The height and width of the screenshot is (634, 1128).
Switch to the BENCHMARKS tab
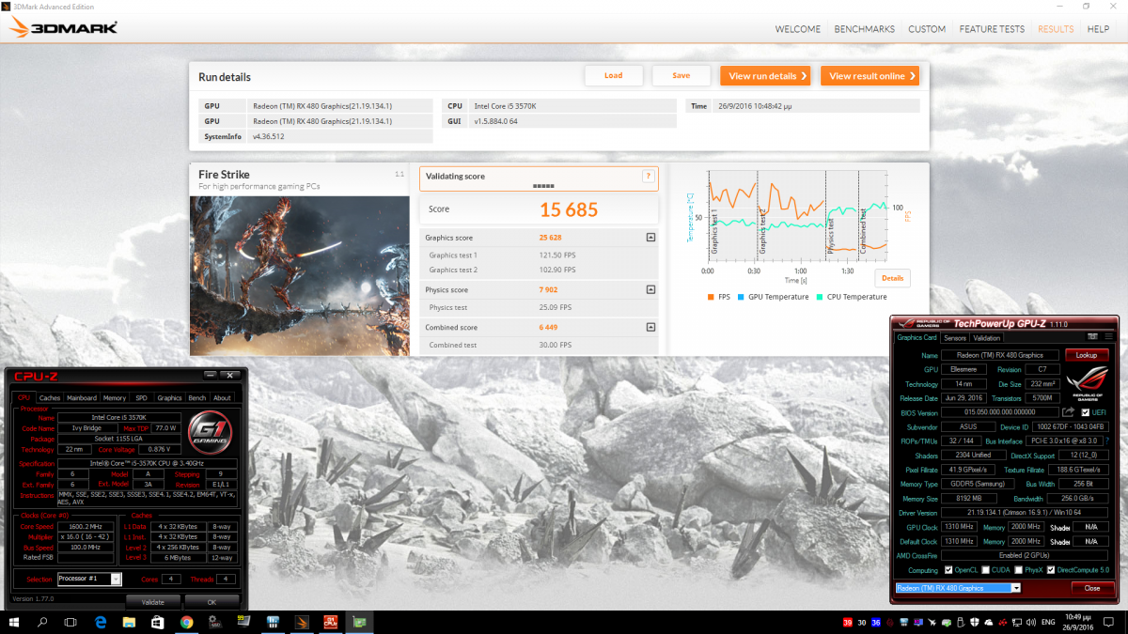click(x=864, y=29)
